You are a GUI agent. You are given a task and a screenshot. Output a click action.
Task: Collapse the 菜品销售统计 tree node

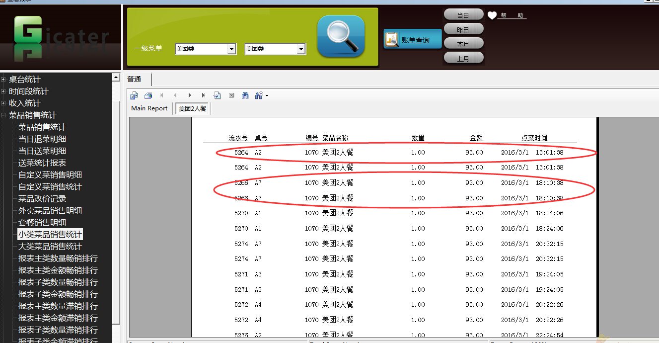pyautogui.click(x=3, y=115)
